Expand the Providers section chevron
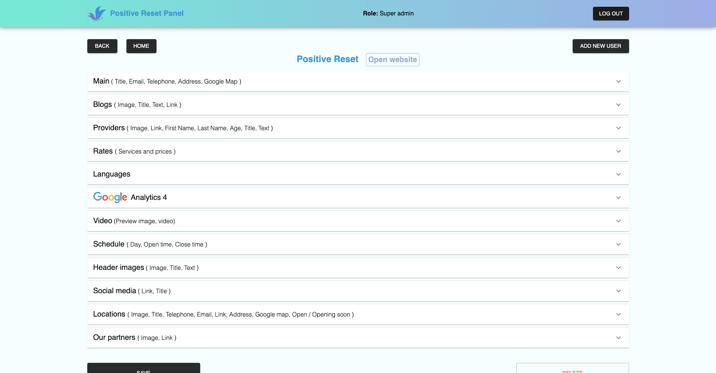The image size is (716, 373). [619, 128]
